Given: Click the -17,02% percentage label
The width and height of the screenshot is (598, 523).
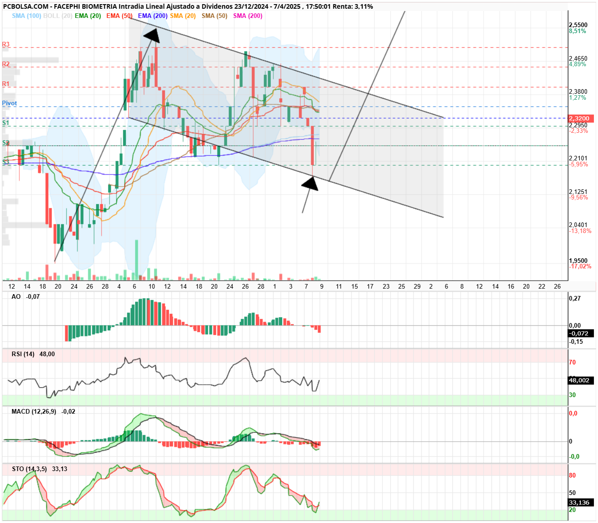Looking at the screenshot, I should tap(580, 267).
